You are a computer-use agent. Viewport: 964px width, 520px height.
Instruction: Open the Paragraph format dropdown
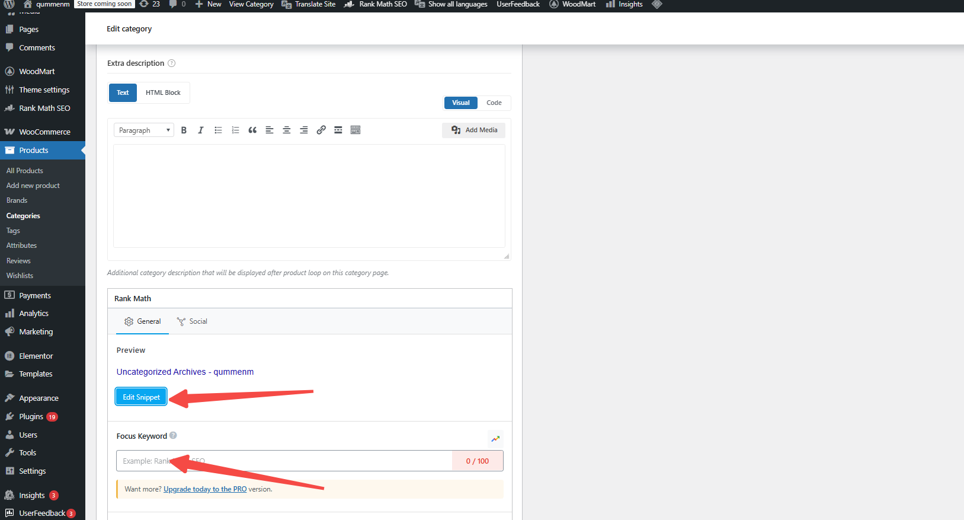pos(144,130)
